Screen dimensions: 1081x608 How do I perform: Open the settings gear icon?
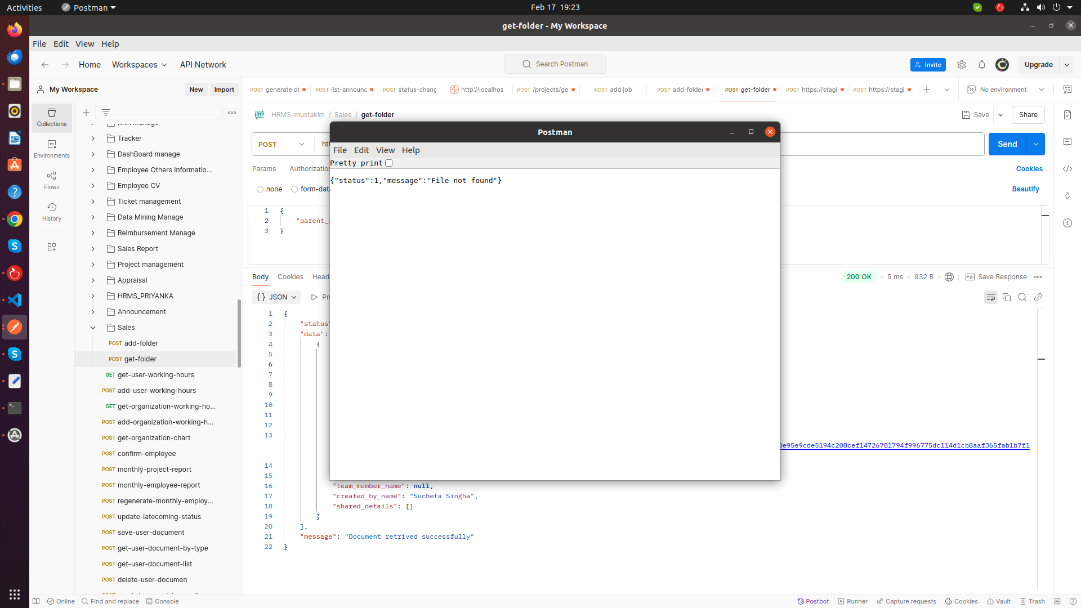click(x=962, y=65)
